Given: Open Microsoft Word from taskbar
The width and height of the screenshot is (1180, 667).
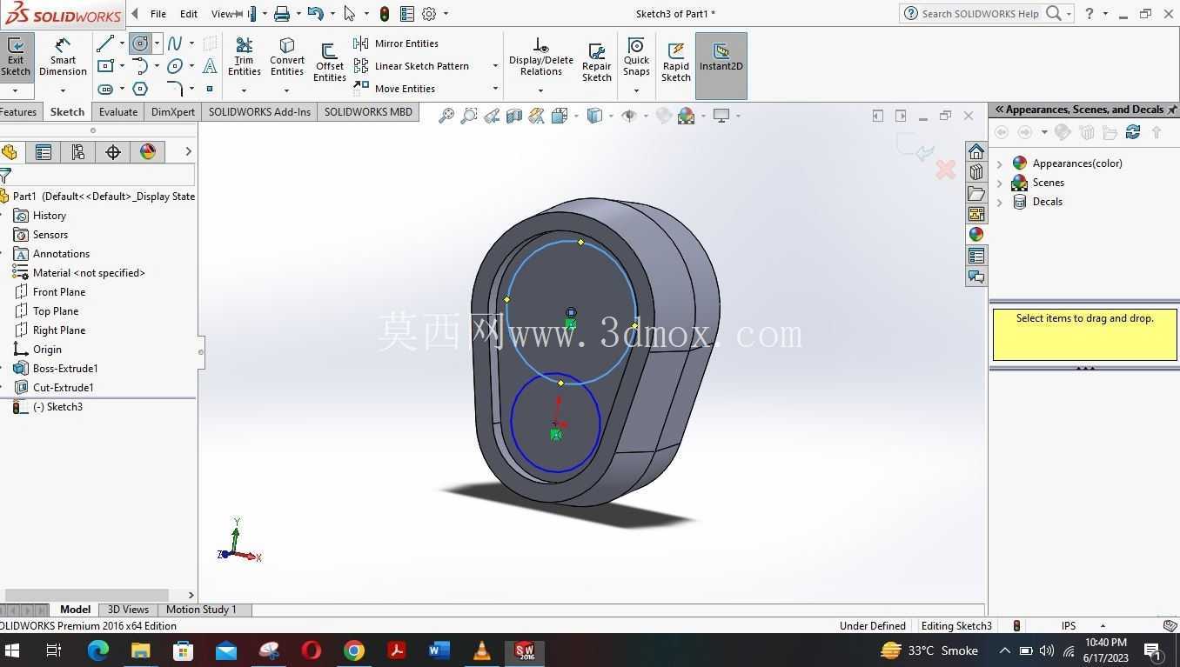Looking at the screenshot, I should pyautogui.click(x=439, y=650).
